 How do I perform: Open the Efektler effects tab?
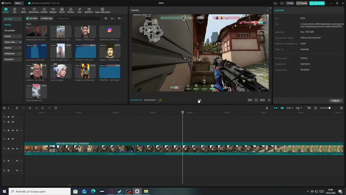[x=44, y=10]
